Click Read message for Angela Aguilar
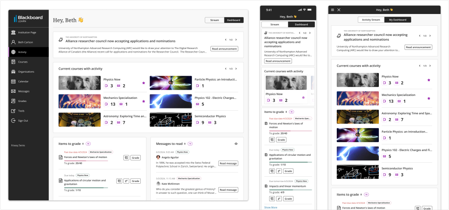The height and width of the screenshot is (210, 449). pyautogui.click(x=228, y=163)
